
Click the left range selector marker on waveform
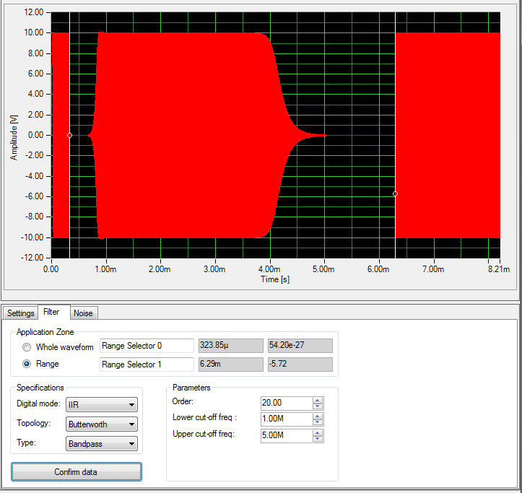pos(69,135)
